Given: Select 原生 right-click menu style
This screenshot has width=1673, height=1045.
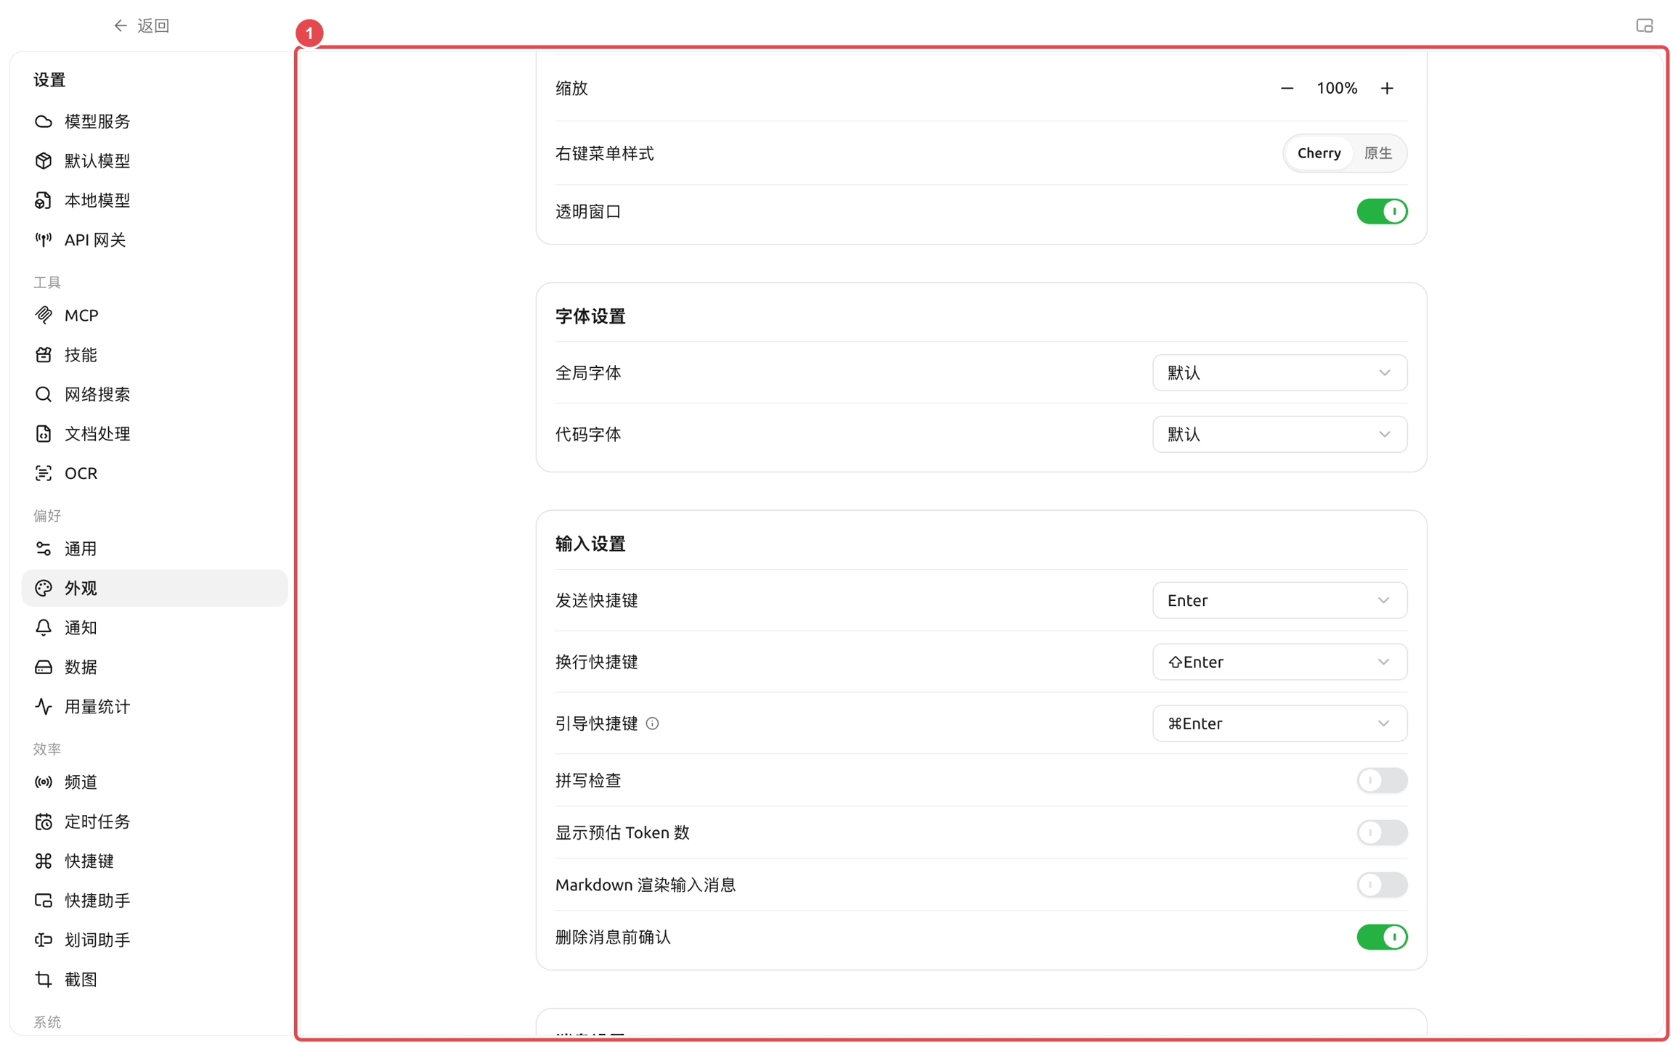Looking at the screenshot, I should 1377,153.
